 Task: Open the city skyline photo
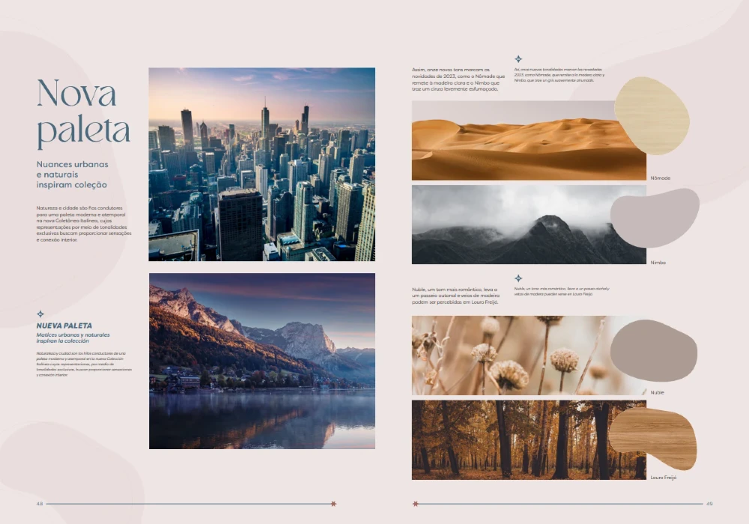[x=261, y=164]
